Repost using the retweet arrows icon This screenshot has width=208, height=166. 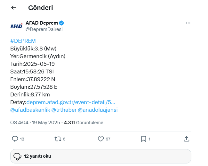(58, 139)
